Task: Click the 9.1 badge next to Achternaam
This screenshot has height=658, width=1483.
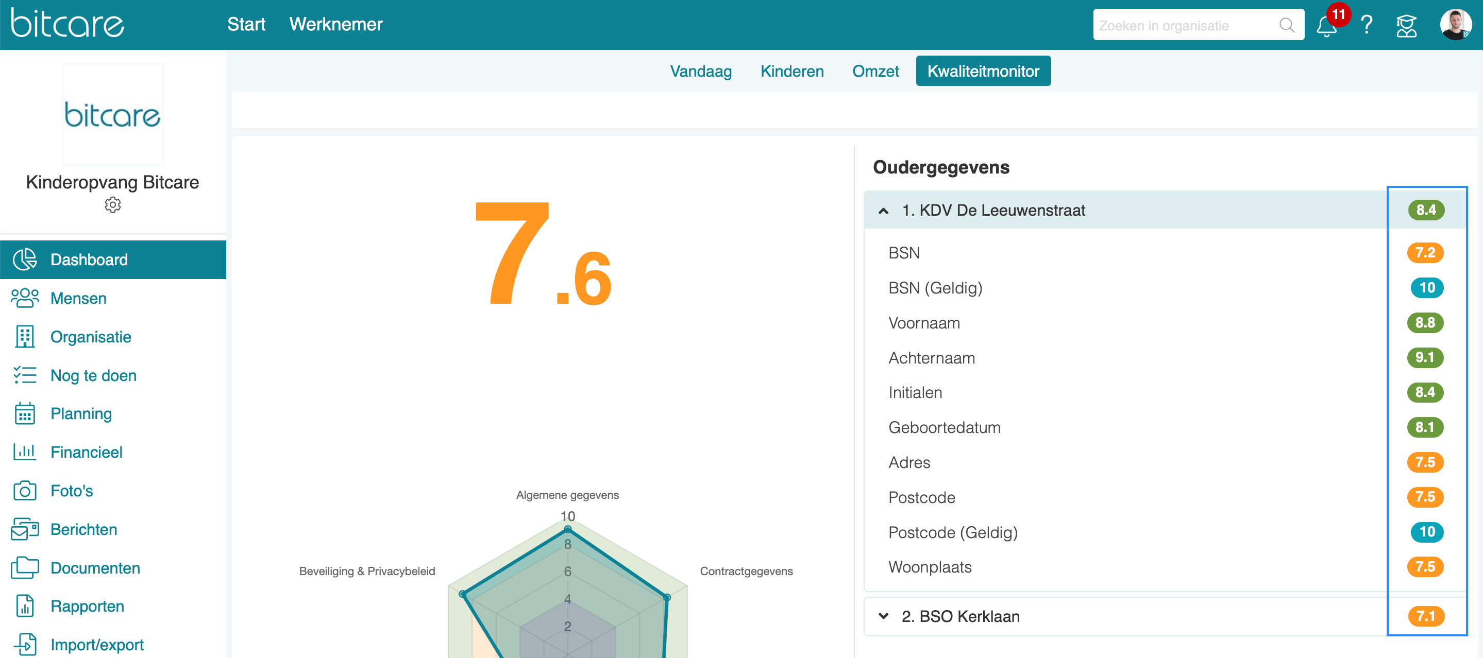Action: (1425, 357)
